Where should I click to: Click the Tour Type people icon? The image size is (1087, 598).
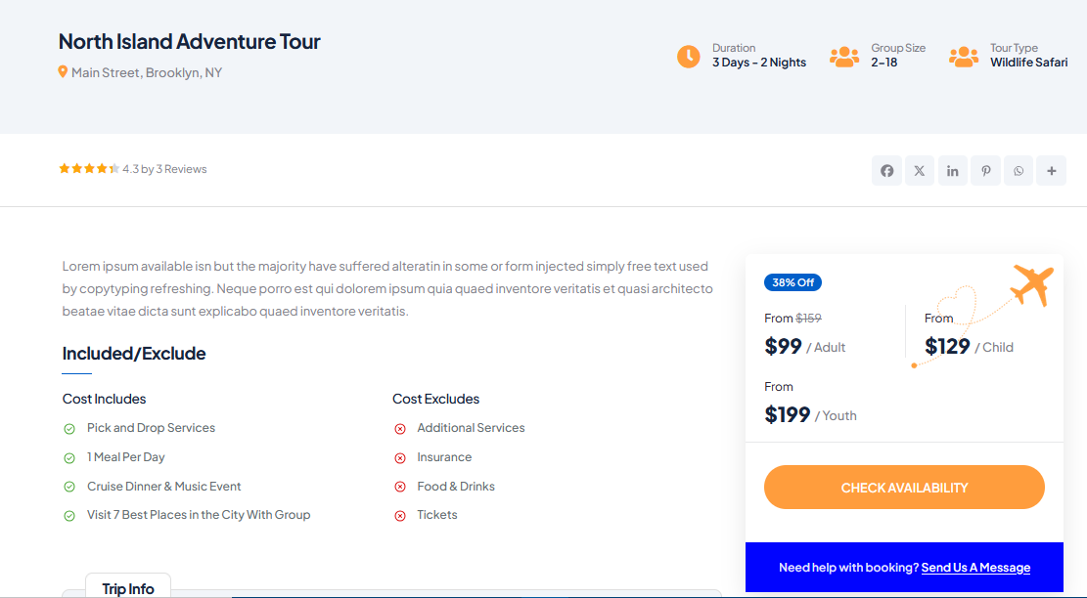tap(964, 57)
